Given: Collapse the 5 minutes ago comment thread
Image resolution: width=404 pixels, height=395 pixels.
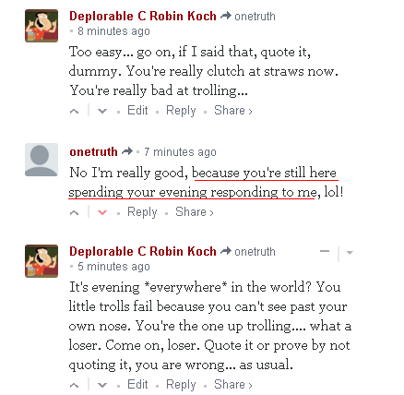Looking at the screenshot, I should [325, 252].
